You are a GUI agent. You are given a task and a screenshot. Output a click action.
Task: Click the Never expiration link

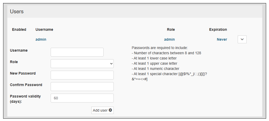coord(222,39)
